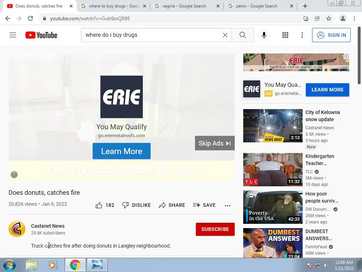Go back in Chrome browser

click(8, 18)
